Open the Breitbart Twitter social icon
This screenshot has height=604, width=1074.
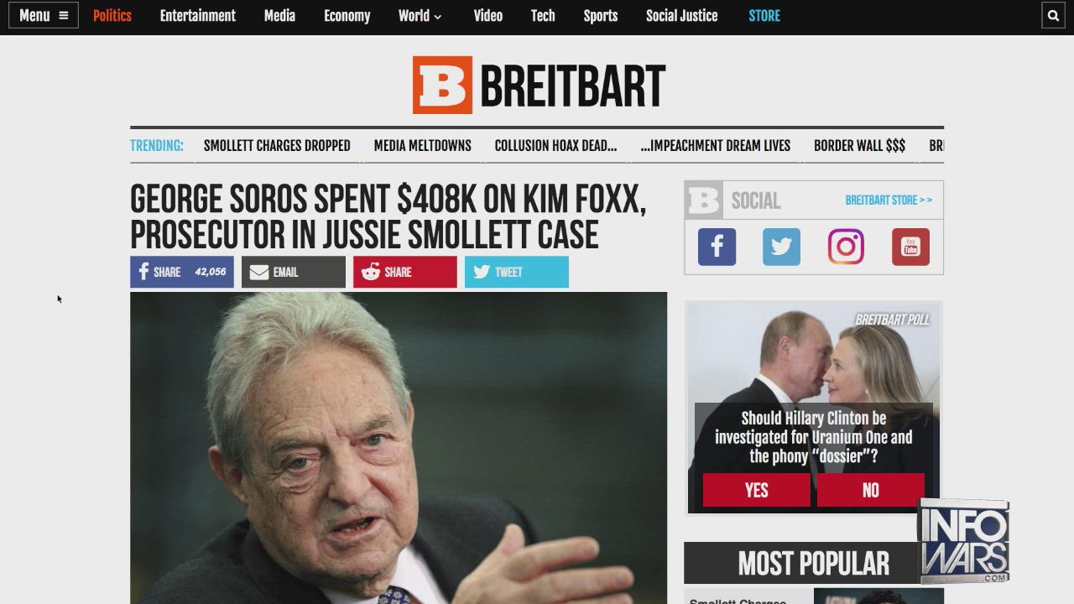781,247
